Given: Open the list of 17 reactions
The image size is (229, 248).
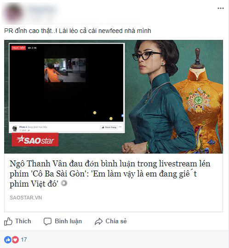Looking at the screenshot, I should coord(24,240).
